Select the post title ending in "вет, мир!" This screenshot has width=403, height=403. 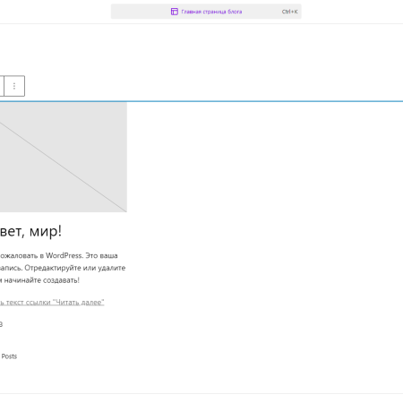click(x=30, y=231)
